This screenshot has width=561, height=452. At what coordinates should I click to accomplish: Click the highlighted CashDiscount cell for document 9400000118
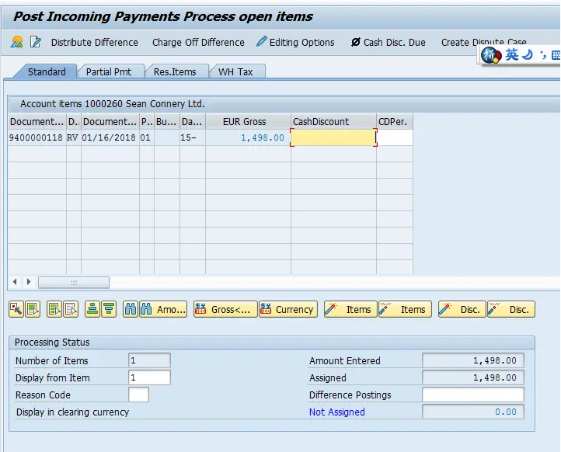tap(333, 137)
